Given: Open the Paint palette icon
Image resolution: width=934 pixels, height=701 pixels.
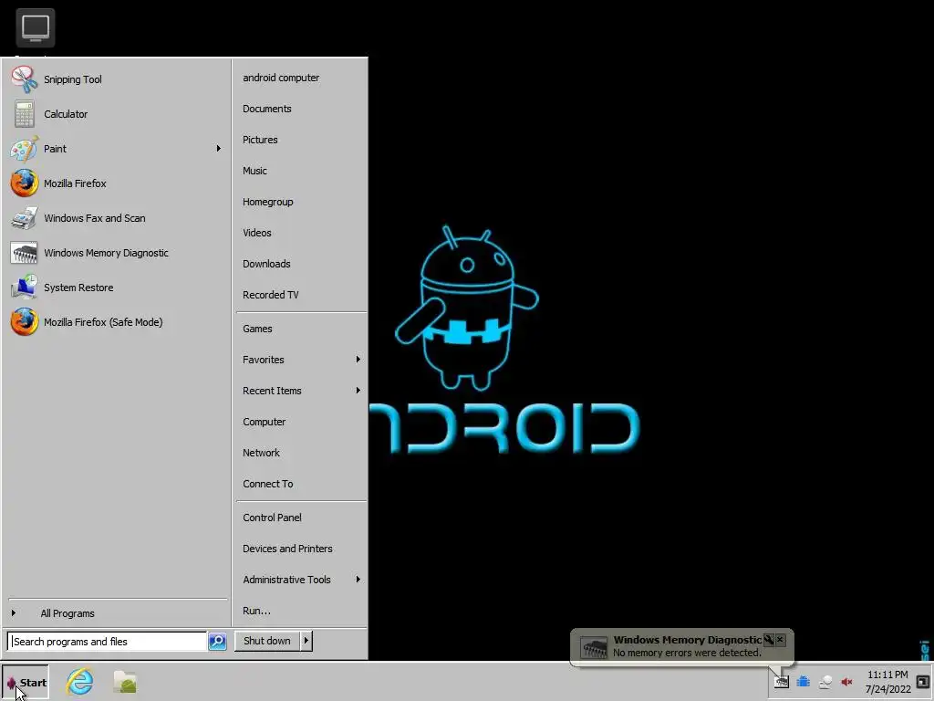Looking at the screenshot, I should 25,149.
